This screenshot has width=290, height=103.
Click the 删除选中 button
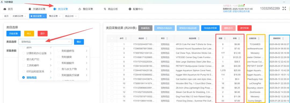[x=229, y=28]
